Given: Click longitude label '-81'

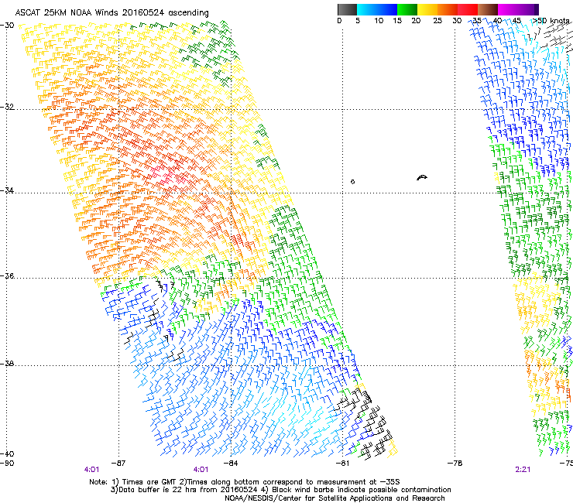Looking at the screenshot, I should (342, 464).
